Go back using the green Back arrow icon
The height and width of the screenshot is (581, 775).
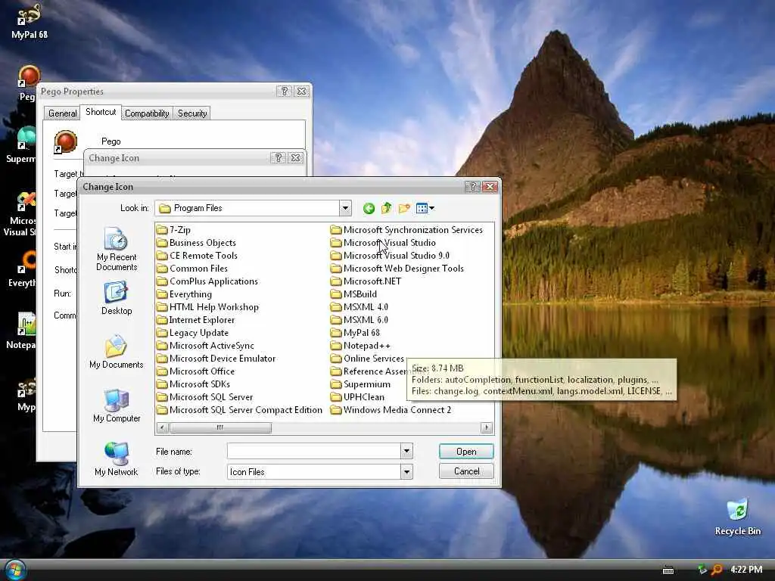369,209
